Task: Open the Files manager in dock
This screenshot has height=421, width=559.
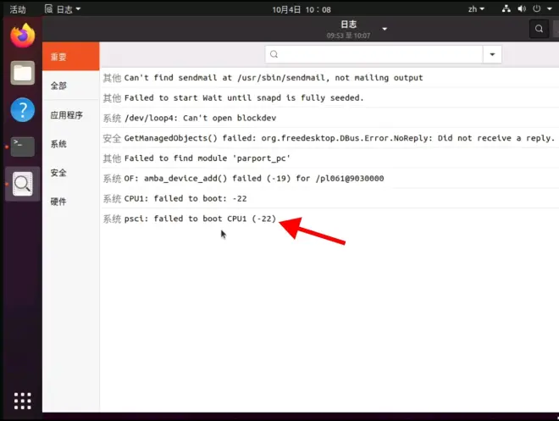Action: tap(23, 73)
